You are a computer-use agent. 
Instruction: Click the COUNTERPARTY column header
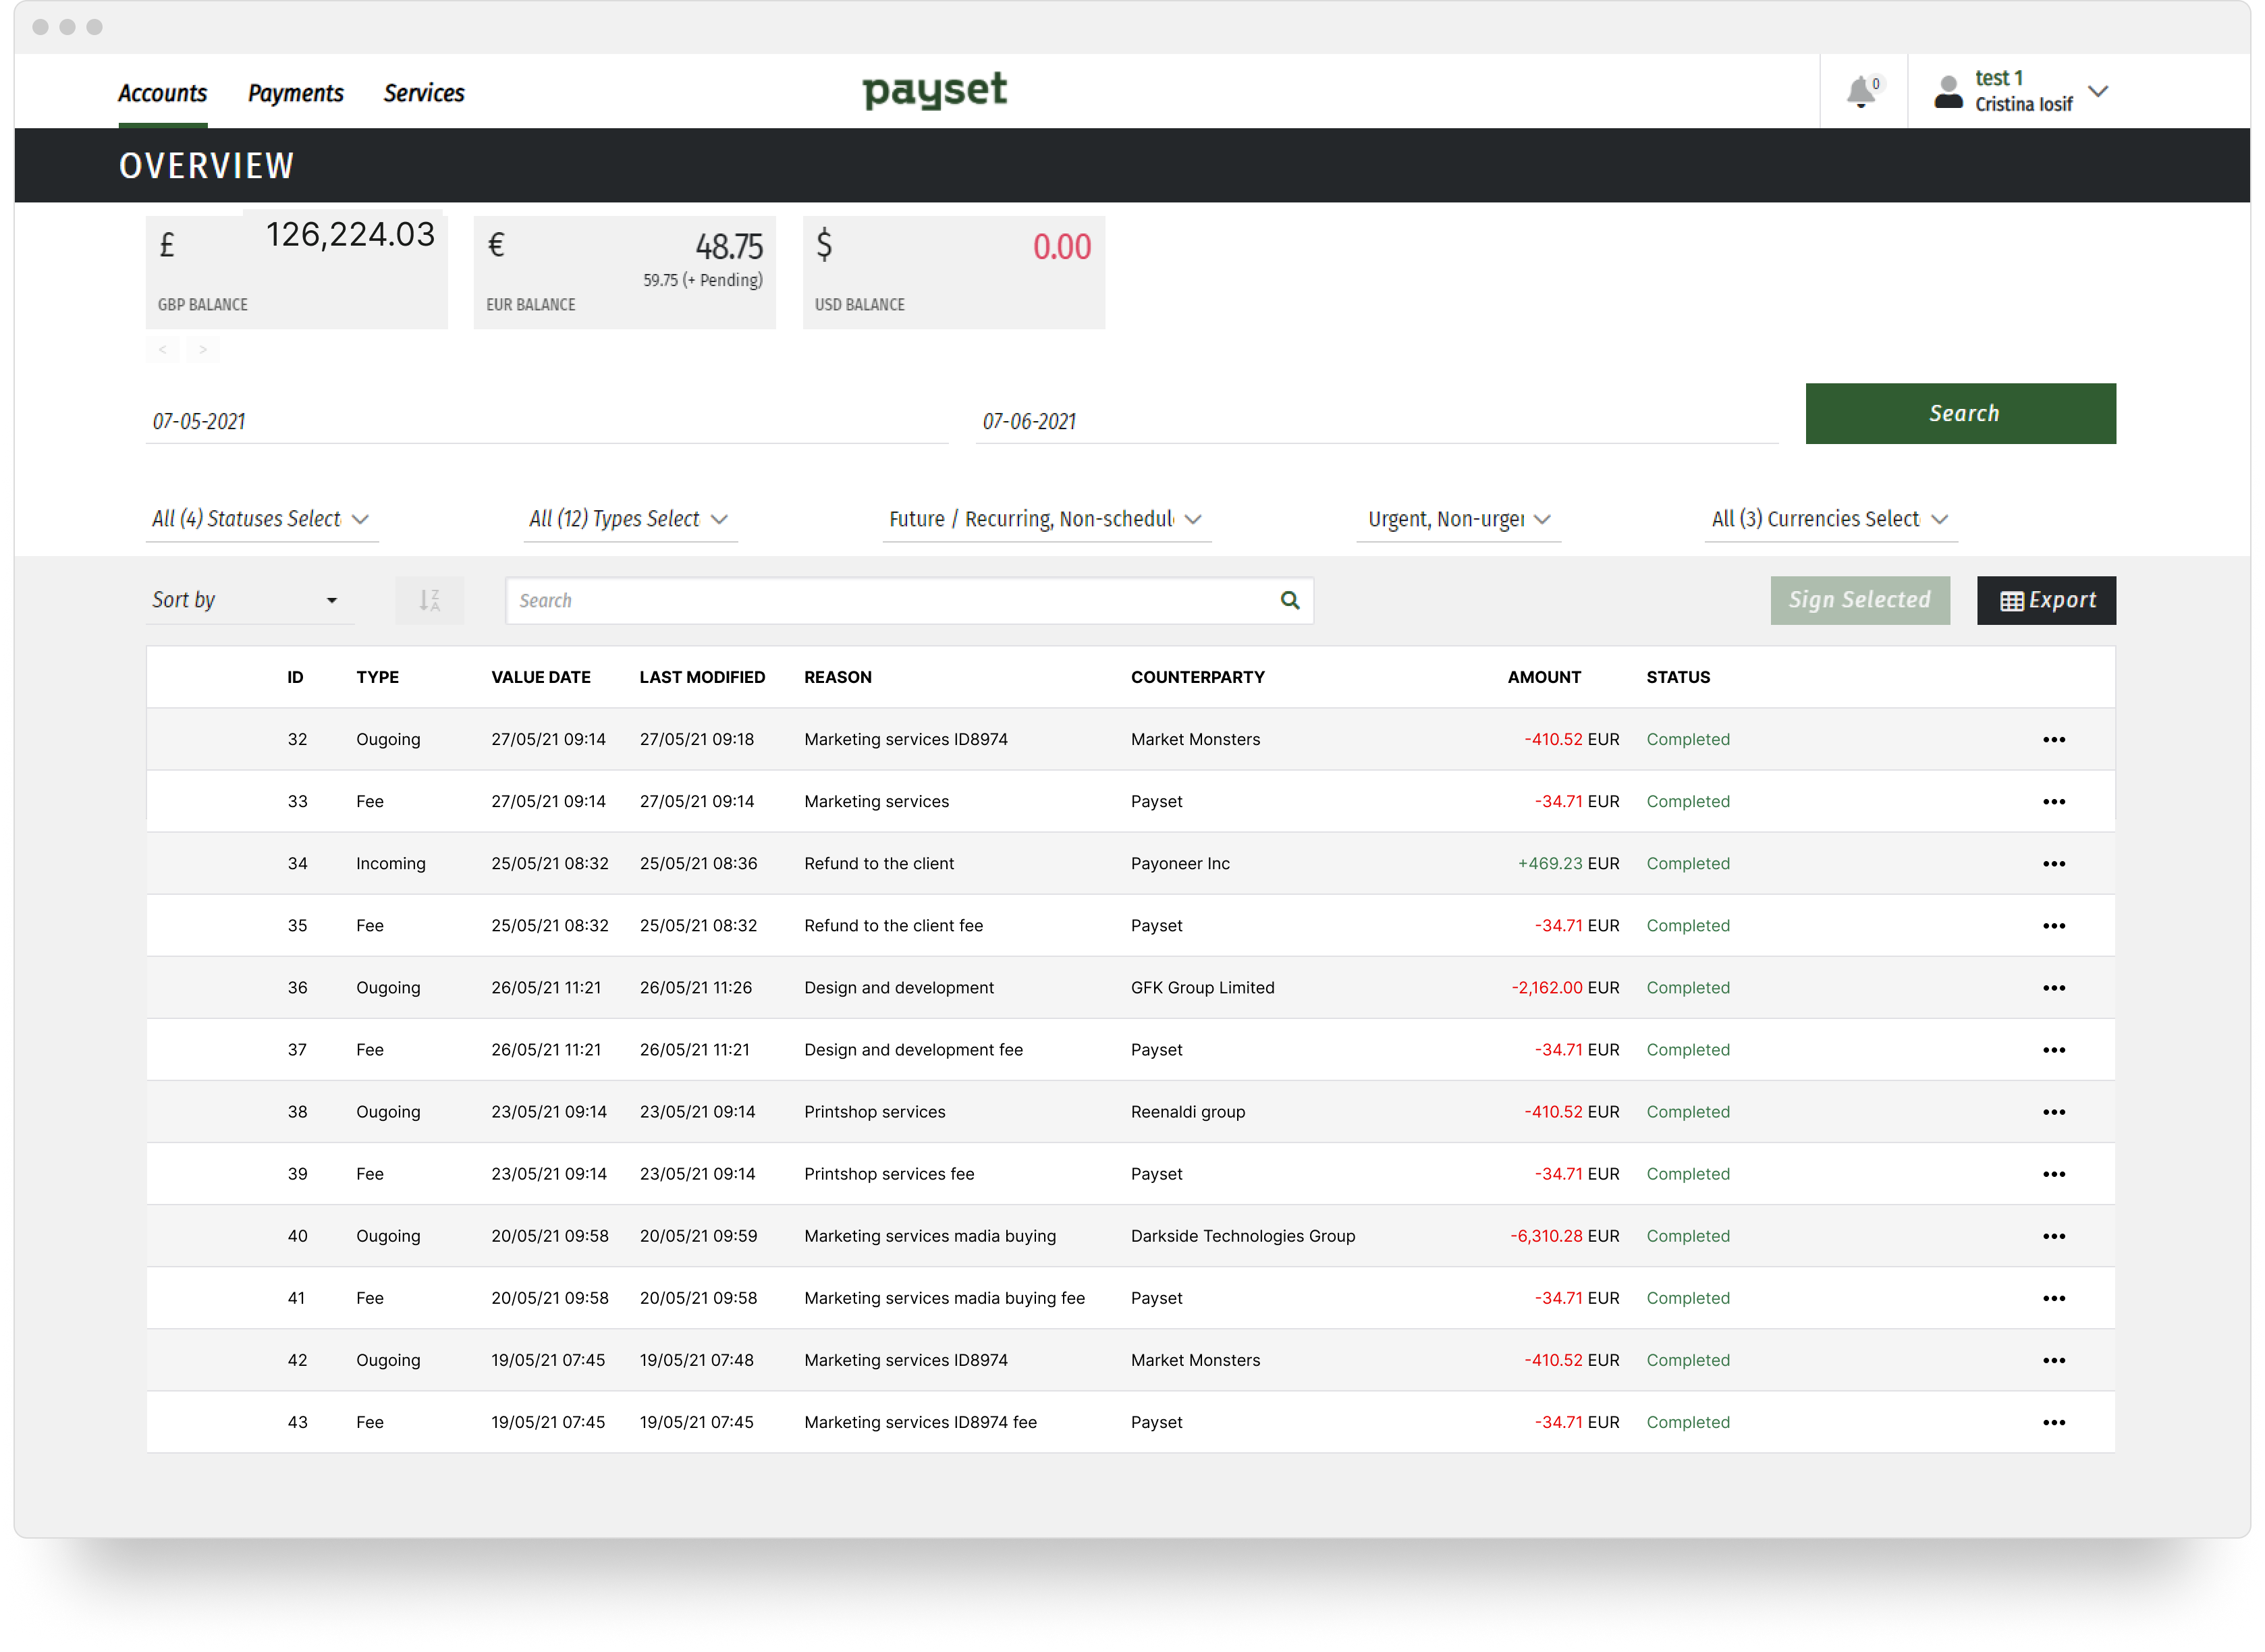[x=1197, y=677]
